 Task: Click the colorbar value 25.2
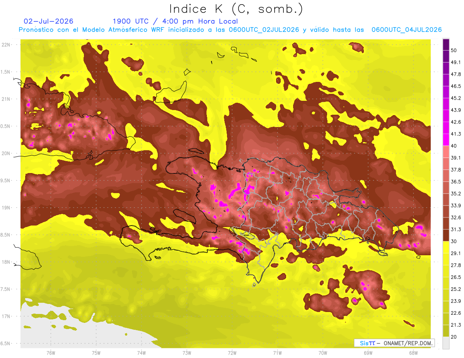(x=455, y=289)
